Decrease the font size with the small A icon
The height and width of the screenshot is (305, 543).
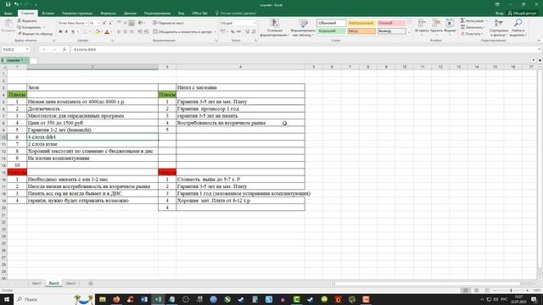(110, 23)
